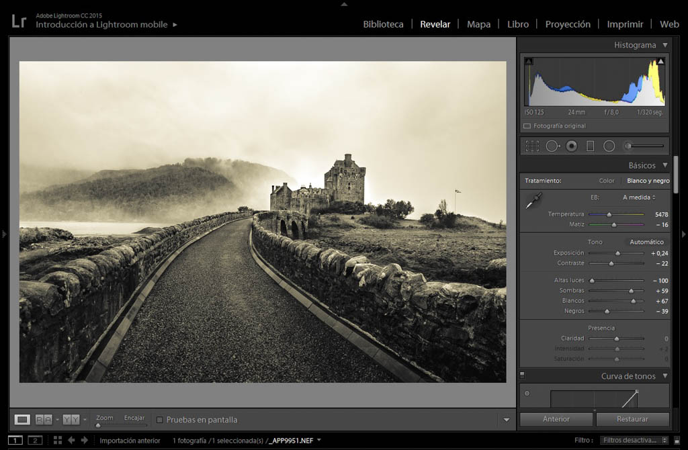Choose the graduated filter tool
The height and width of the screenshot is (450, 688).
pyautogui.click(x=590, y=146)
